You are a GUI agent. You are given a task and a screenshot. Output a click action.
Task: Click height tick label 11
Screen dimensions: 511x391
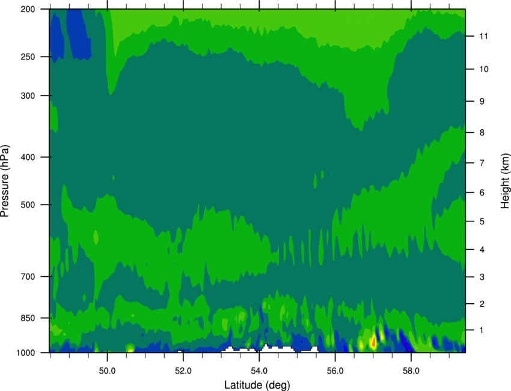pyautogui.click(x=484, y=36)
